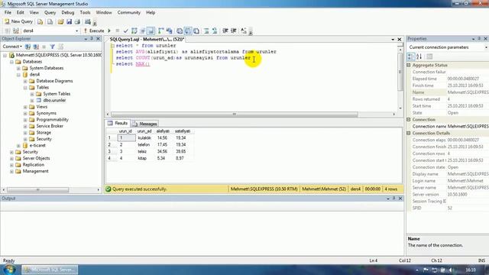Toggle Categorized view in Properties panel
The image size is (489, 275).
[411, 57]
